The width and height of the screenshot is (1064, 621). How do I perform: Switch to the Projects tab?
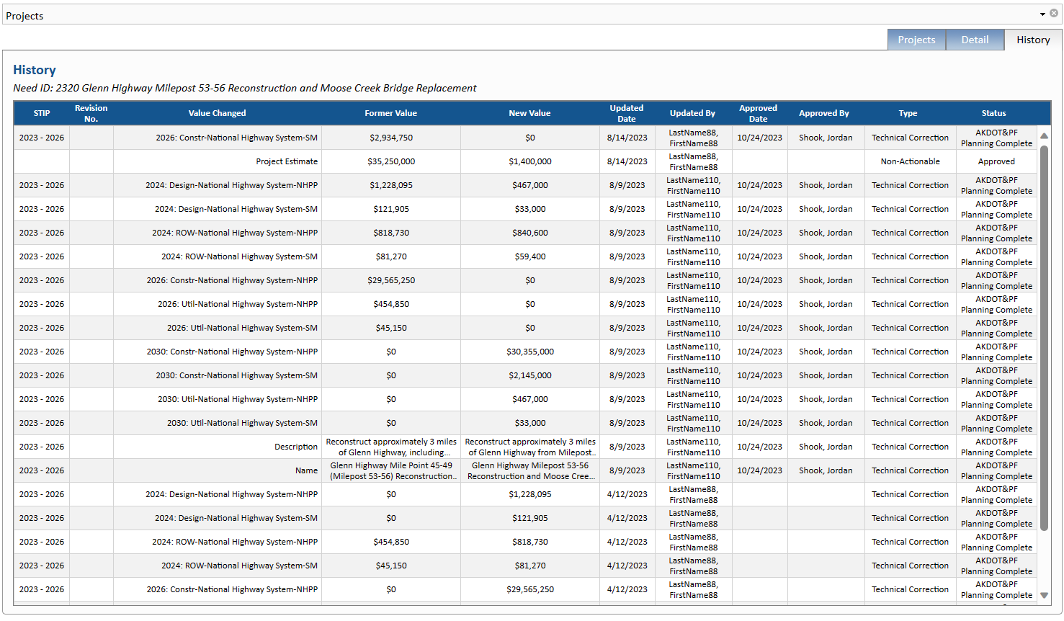[x=916, y=40]
